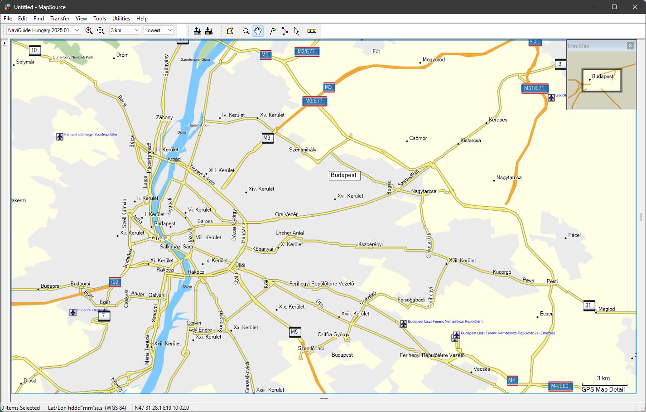Click the Csömör town label
The width and height of the screenshot is (646, 412).
[x=418, y=138]
